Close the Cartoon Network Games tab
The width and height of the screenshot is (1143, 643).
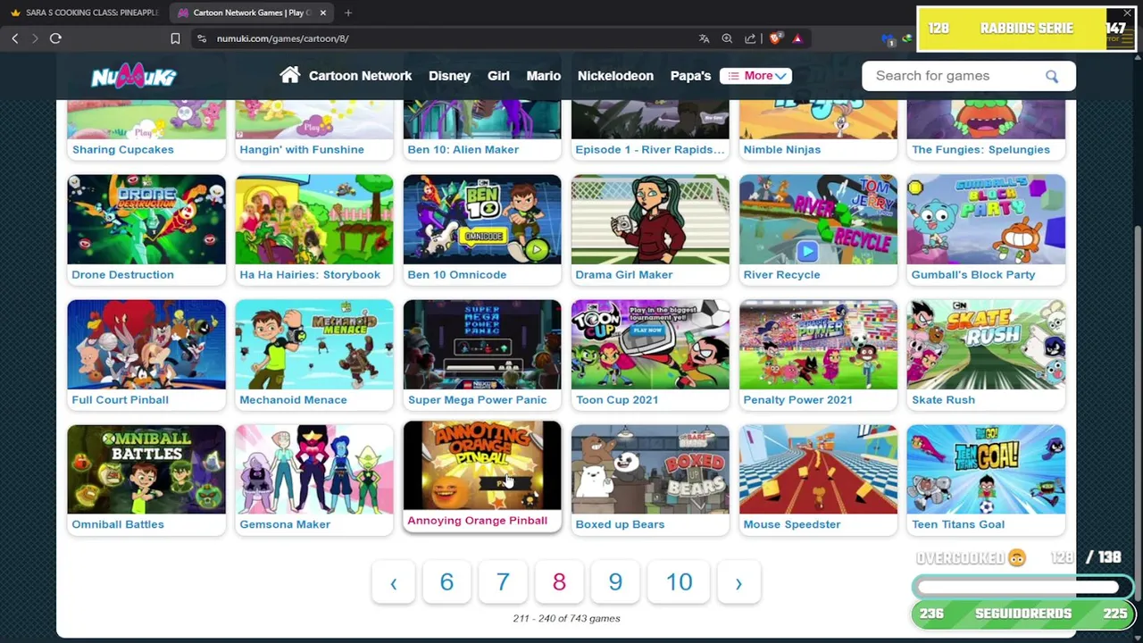click(322, 13)
